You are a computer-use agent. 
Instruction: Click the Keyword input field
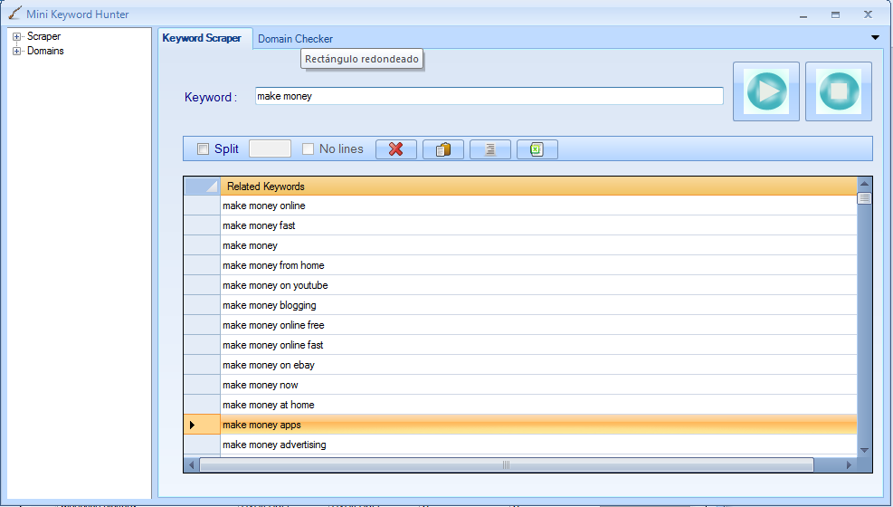pos(489,96)
